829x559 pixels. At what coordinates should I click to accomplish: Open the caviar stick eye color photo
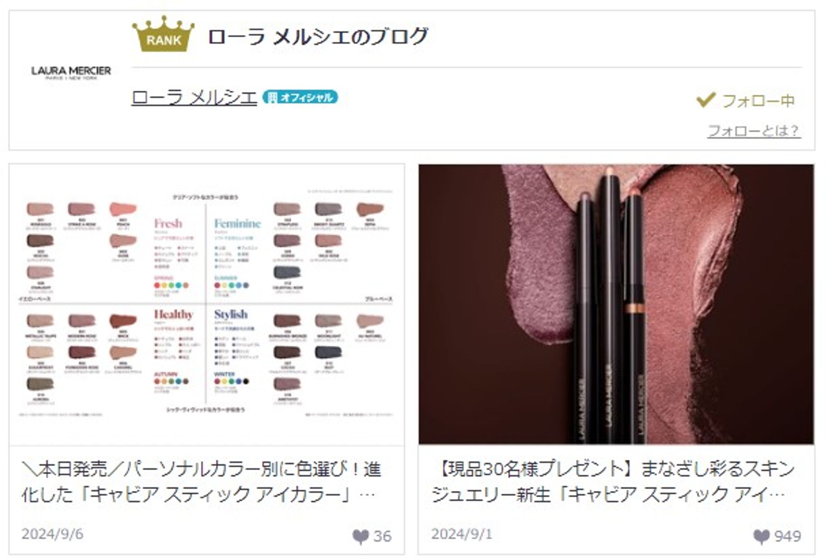pos(616,304)
